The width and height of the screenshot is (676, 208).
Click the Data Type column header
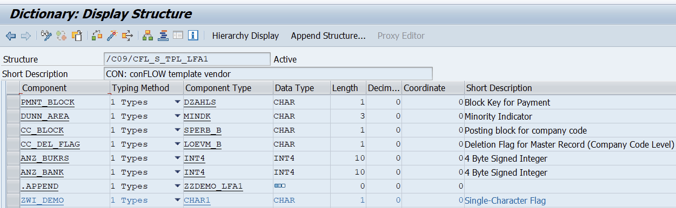click(x=302, y=88)
